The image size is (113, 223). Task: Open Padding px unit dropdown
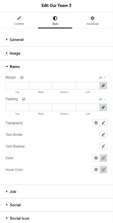click(102, 99)
